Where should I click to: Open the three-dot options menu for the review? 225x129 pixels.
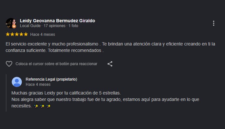pos(213,23)
